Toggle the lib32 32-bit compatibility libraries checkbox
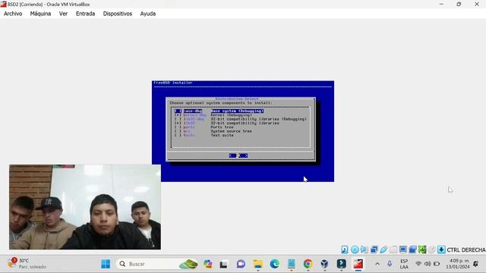The image size is (486, 273). pos(178,123)
